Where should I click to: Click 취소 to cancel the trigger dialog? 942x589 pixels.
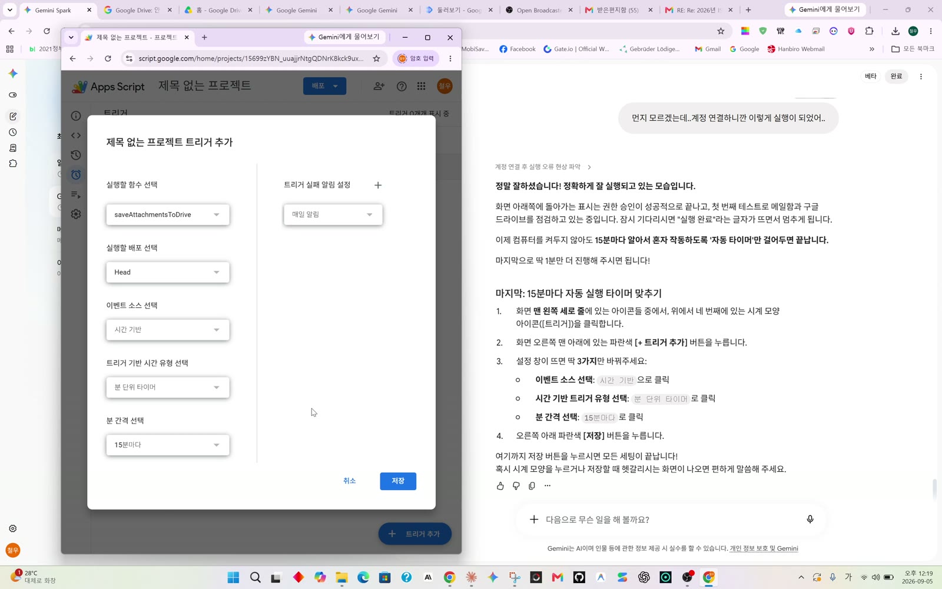pos(350,481)
